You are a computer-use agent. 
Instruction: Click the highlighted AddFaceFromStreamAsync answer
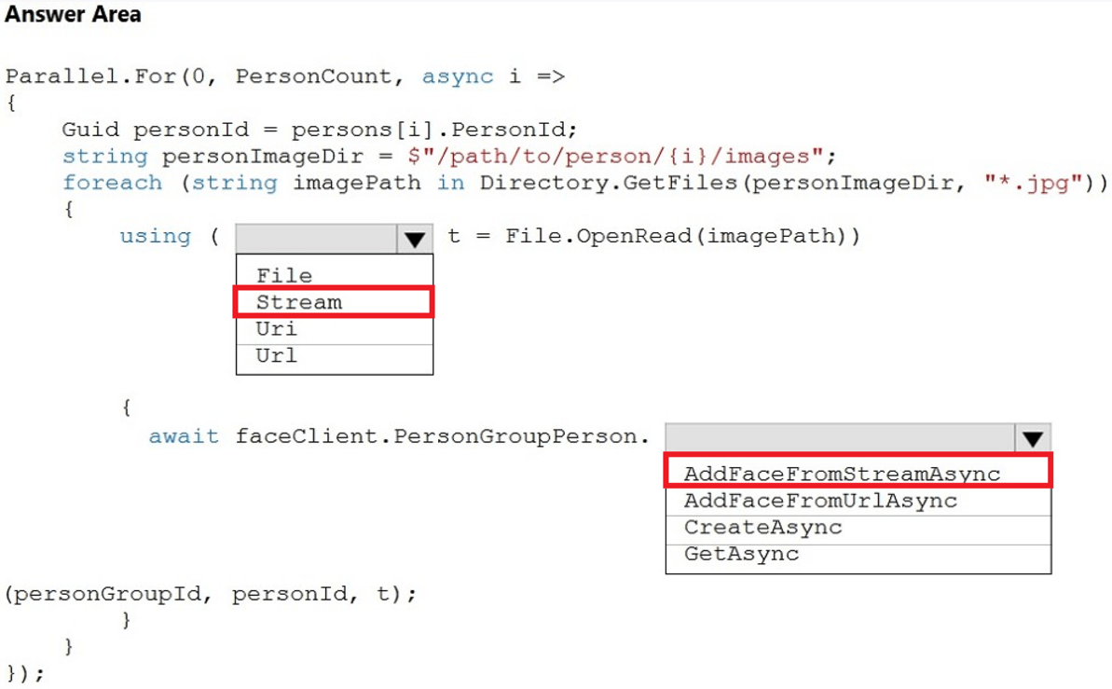click(x=842, y=474)
